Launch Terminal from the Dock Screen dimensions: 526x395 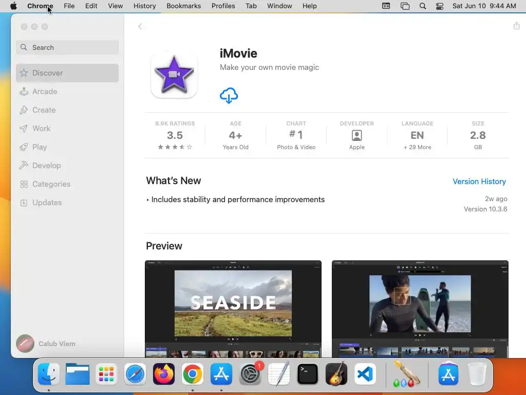click(308, 374)
